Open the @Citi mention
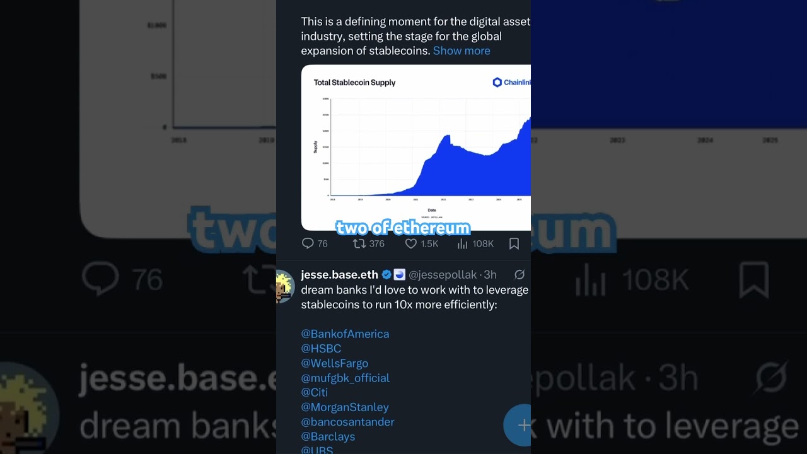The image size is (807, 454). pyautogui.click(x=315, y=392)
